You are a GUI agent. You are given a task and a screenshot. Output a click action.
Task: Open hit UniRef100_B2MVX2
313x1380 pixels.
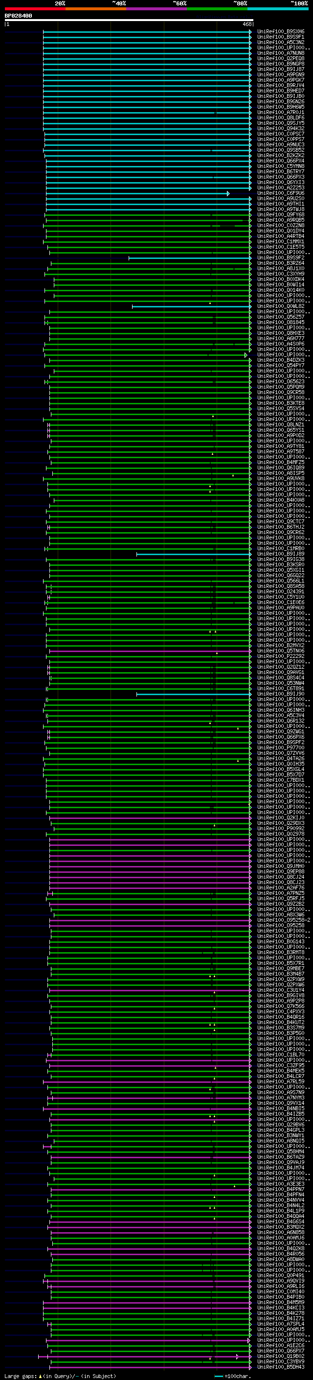pyautogui.click(x=281, y=645)
